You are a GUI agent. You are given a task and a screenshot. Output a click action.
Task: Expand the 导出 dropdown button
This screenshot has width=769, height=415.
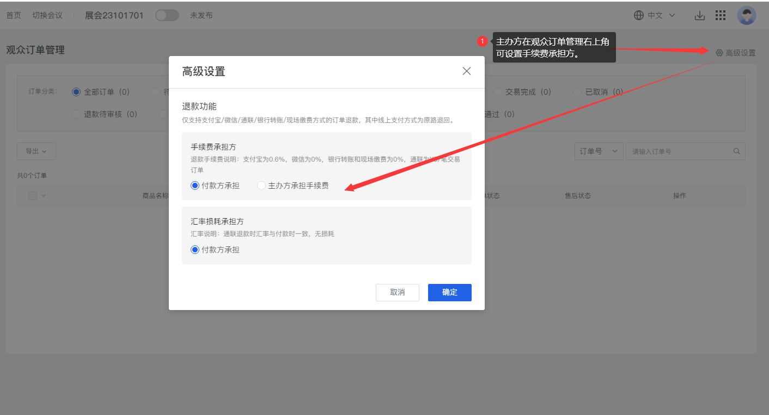tap(36, 151)
